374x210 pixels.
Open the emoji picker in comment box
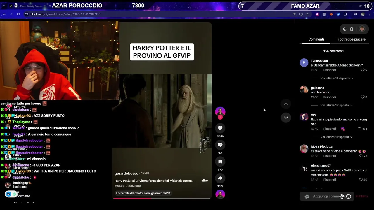(348, 196)
